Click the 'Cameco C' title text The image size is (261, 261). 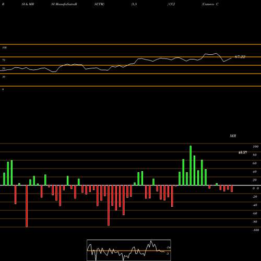pos(210,4)
